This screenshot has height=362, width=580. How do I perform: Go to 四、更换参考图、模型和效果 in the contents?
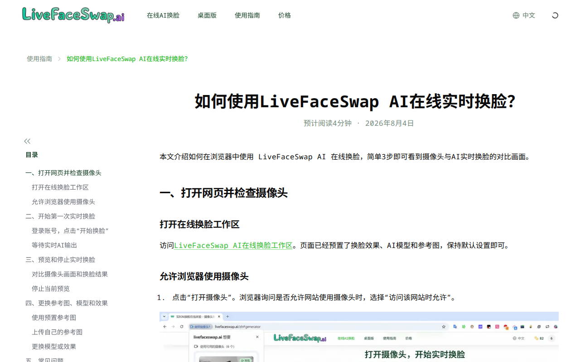coord(67,303)
